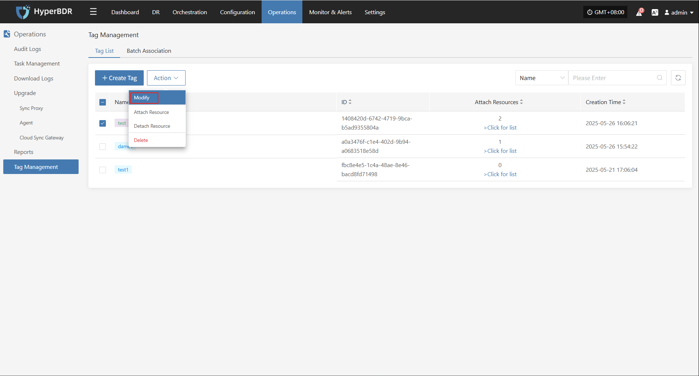Viewport: 699px width, 376px height.
Task: Toggle the select-all header checkbox
Action: click(x=103, y=102)
